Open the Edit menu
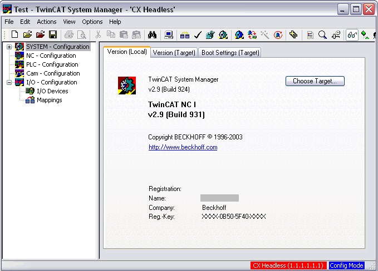This screenshot has height=271, width=378. pos(25,22)
